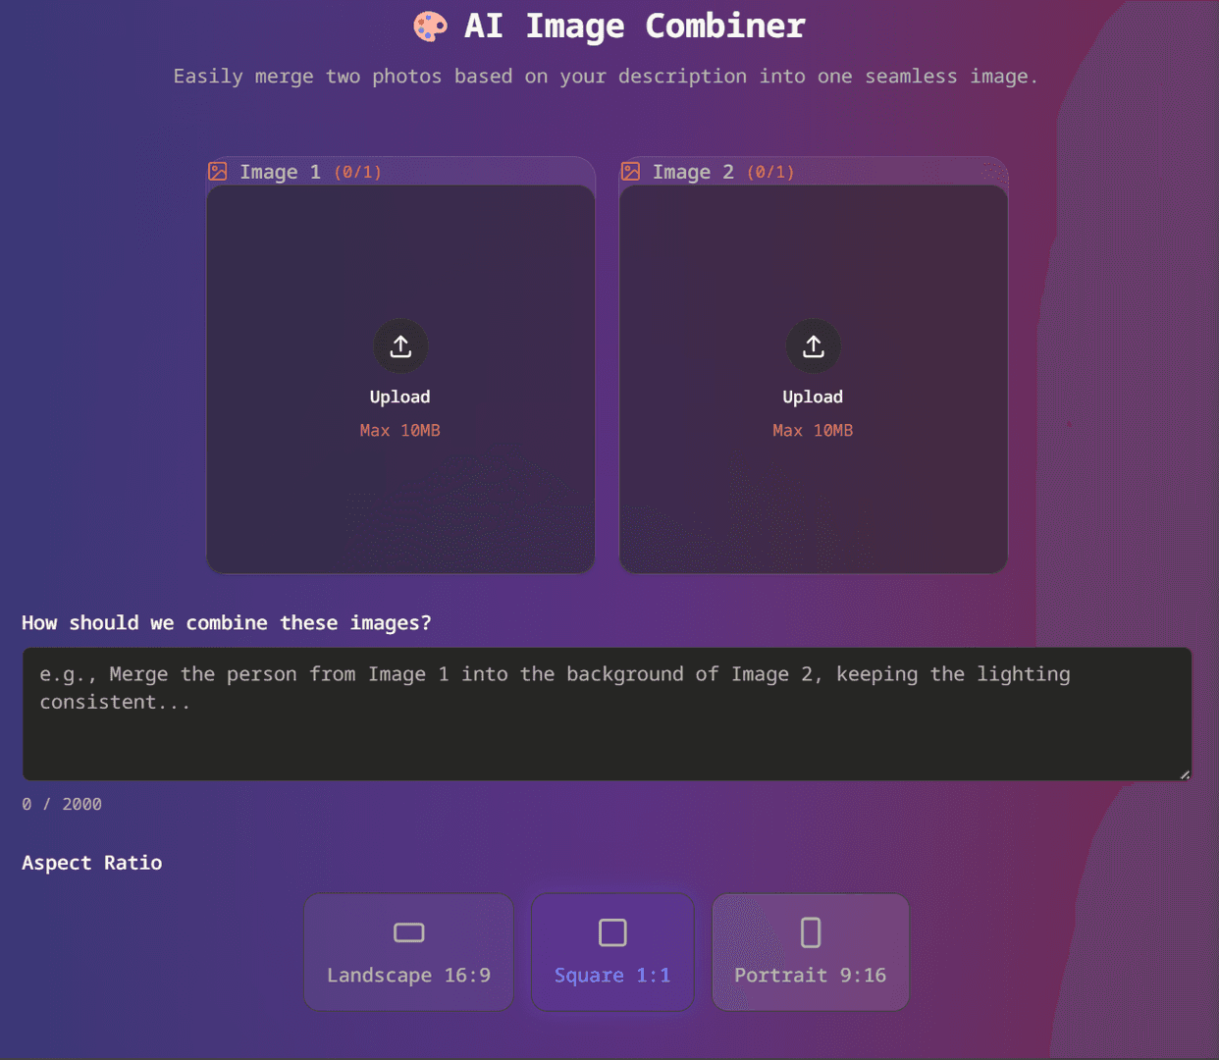Select Landscape 16:9 aspect ratio
The width and height of the screenshot is (1219, 1060).
click(x=408, y=952)
